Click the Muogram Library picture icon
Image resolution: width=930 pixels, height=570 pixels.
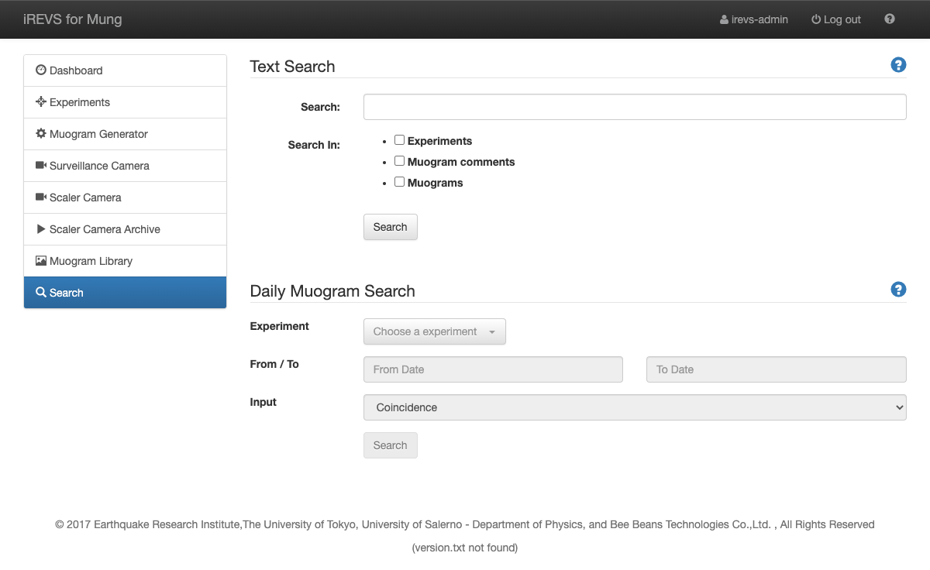tap(41, 261)
